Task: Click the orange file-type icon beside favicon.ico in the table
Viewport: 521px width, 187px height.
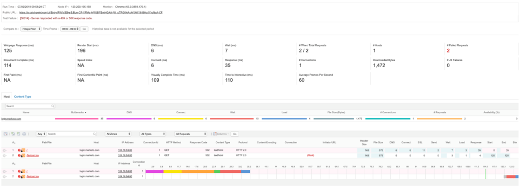Action: (23, 155)
